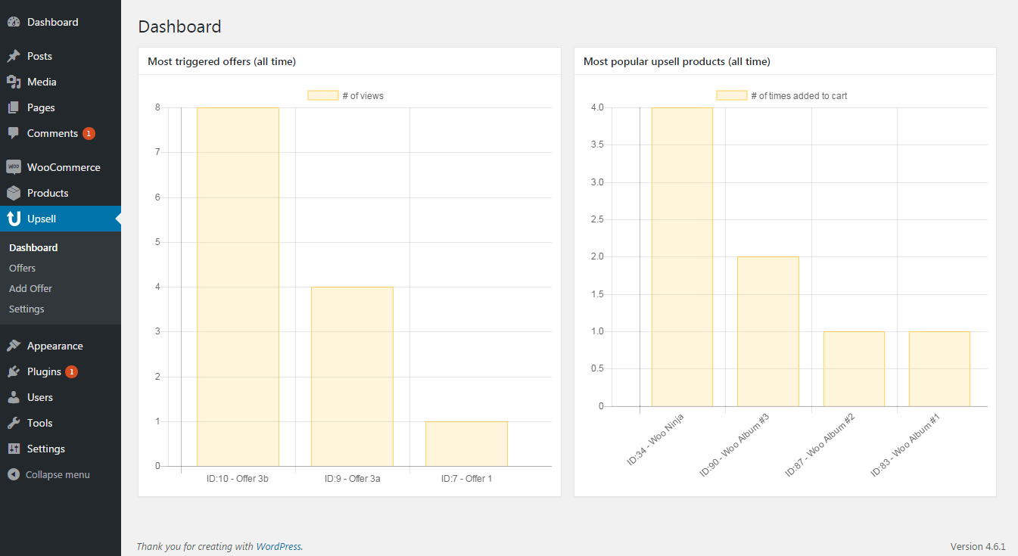
Task: Open the Offers submenu item
Action: tap(23, 268)
